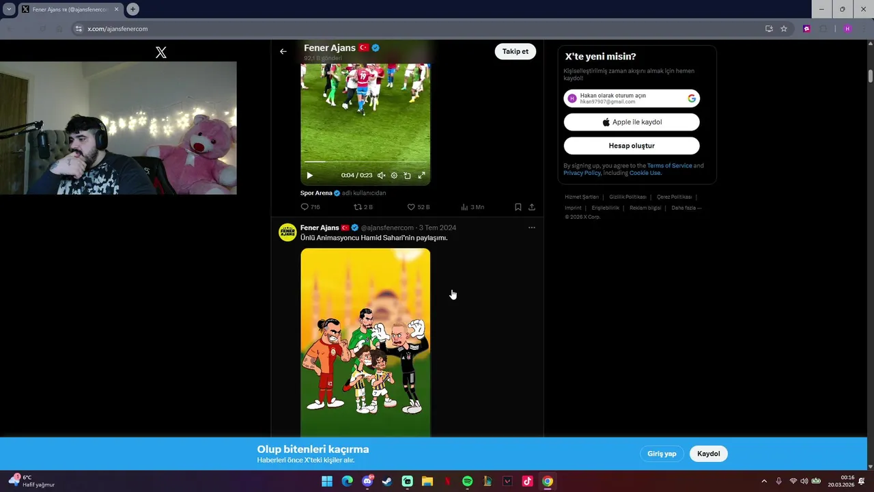The image size is (874, 492).
Task: Click the x.com address bar
Action: coord(417,29)
